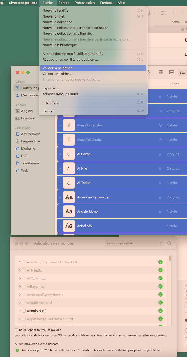Open the Édition menu
187x357 pixels.
(64, 3)
